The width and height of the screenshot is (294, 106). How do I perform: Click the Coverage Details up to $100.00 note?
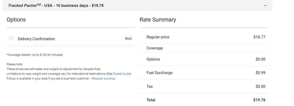(35, 55)
